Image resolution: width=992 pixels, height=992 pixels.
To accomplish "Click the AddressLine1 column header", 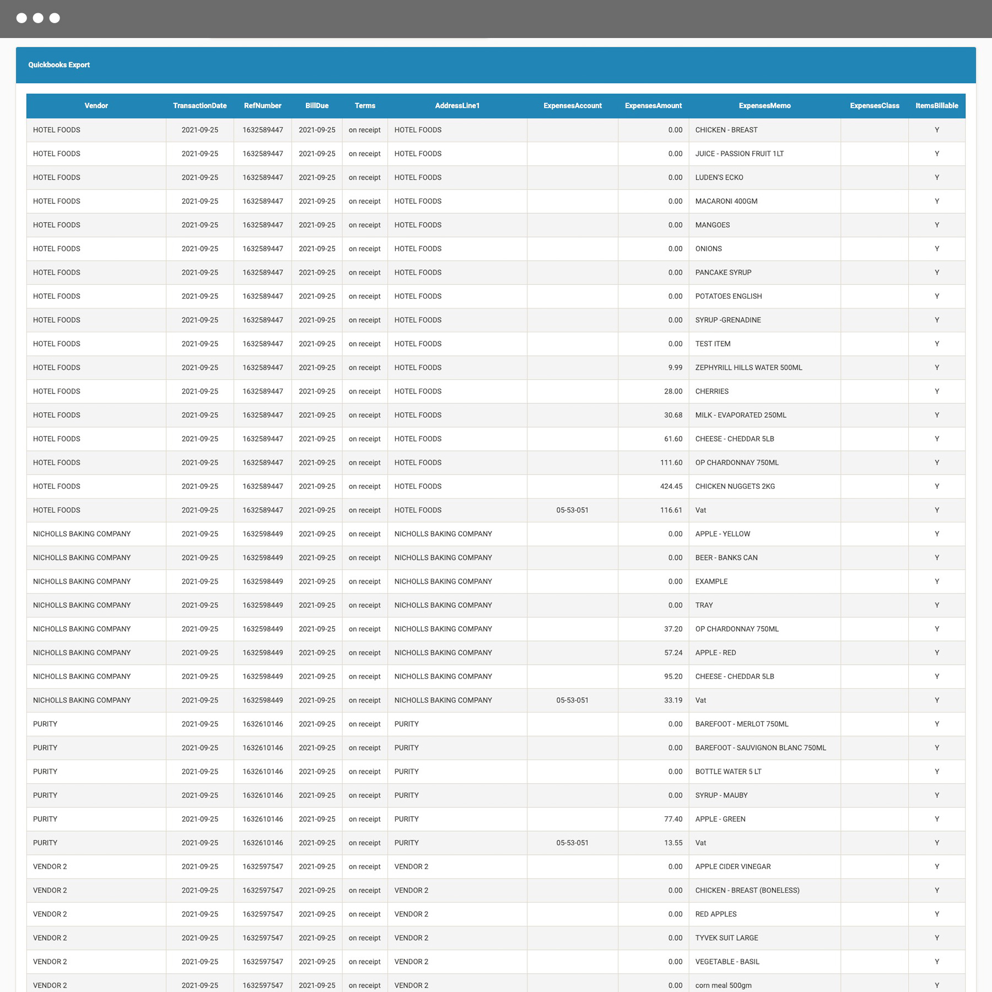I will coord(456,105).
